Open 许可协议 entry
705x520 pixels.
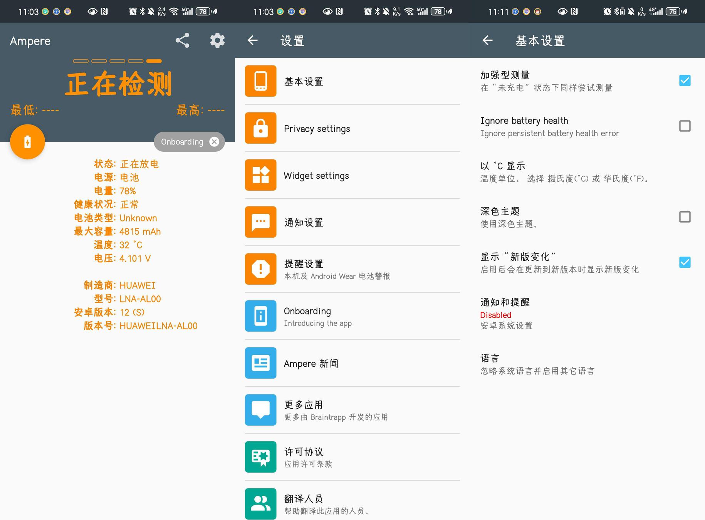(x=352, y=457)
